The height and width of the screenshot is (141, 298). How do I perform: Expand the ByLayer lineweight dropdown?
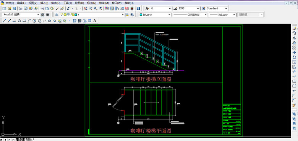(x=234, y=15)
